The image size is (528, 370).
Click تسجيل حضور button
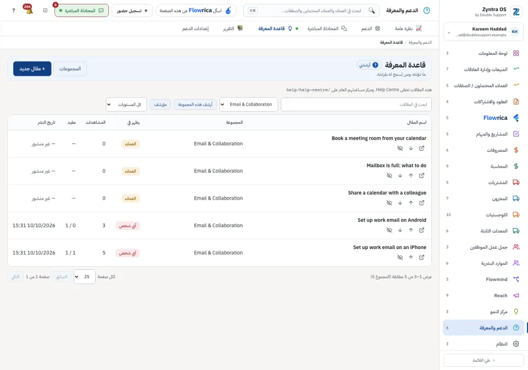(x=132, y=10)
